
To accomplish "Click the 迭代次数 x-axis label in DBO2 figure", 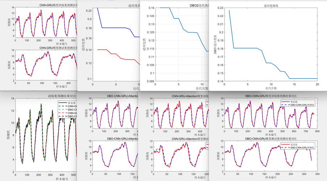I will tap(202, 88).
